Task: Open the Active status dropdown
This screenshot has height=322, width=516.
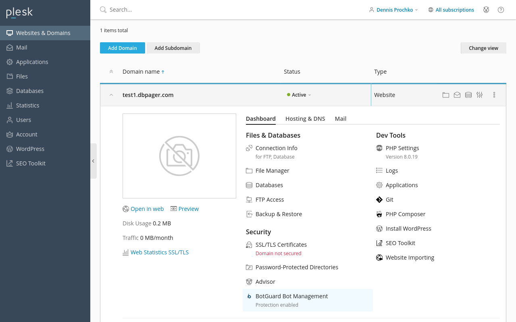Action: coord(299,95)
